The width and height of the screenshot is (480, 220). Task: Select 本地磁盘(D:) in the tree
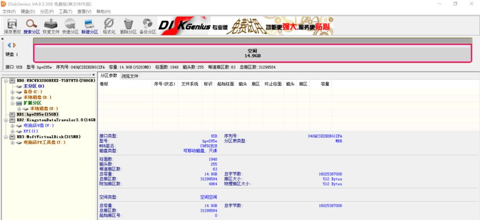pos(37,97)
